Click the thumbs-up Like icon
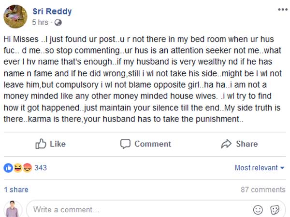290x217 pixels. [41, 144]
